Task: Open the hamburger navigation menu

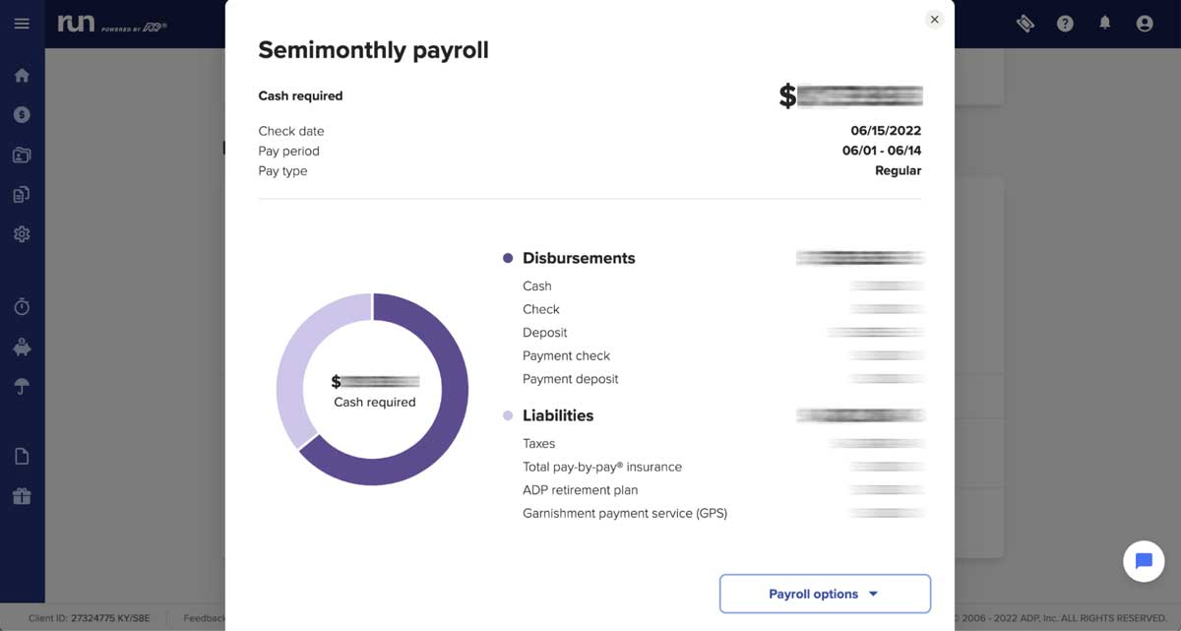Action: (x=22, y=24)
